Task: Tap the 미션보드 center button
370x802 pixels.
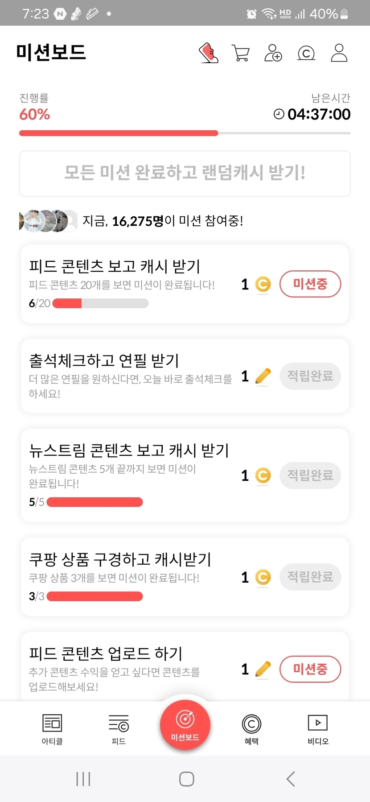Action: (185, 725)
